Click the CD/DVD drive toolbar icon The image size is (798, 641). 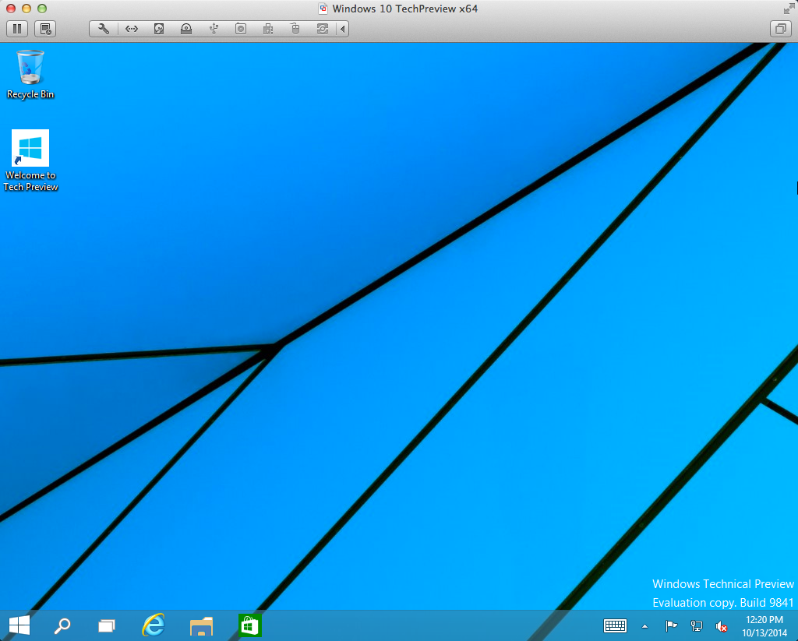[x=186, y=29]
